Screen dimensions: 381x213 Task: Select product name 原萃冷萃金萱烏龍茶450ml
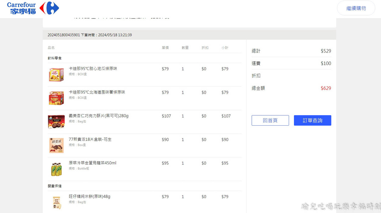click(x=93, y=163)
